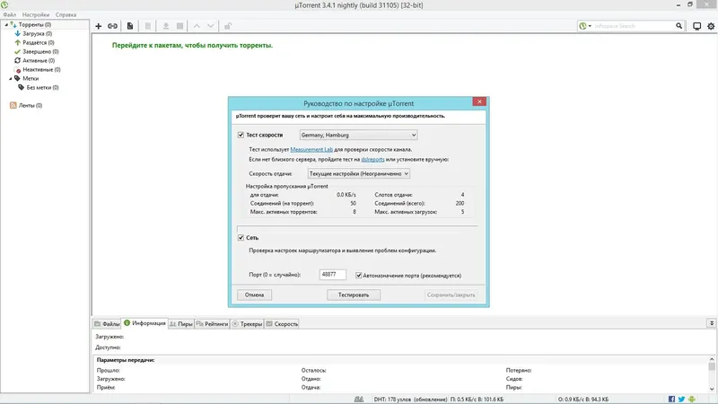The image size is (718, 404).
Task: Open the Measurement Lab link
Action: click(311, 149)
